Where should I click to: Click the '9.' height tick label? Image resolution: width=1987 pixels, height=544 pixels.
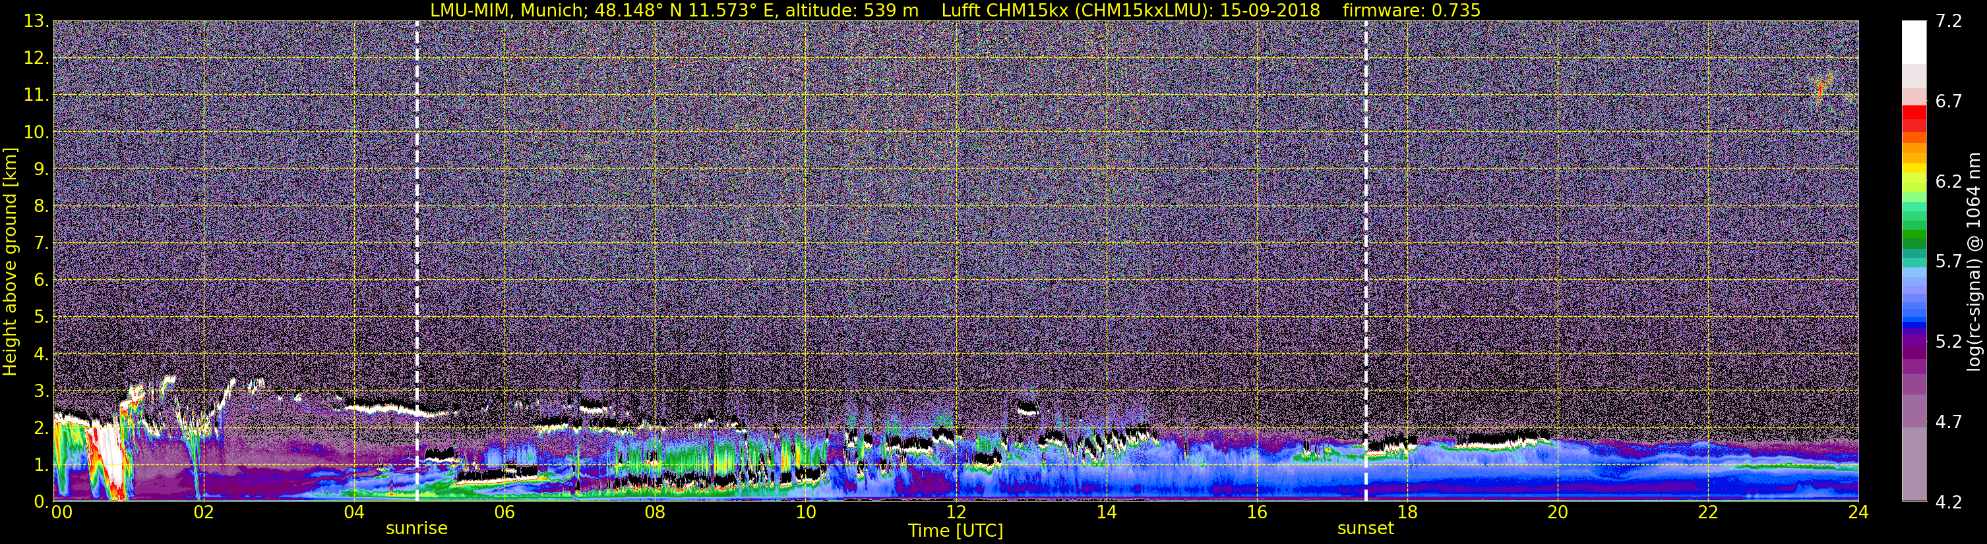(42, 169)
